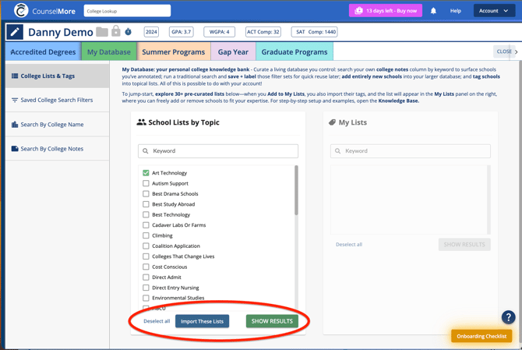Tick the Direct Entry Nursing checkbox

point(146,288)
